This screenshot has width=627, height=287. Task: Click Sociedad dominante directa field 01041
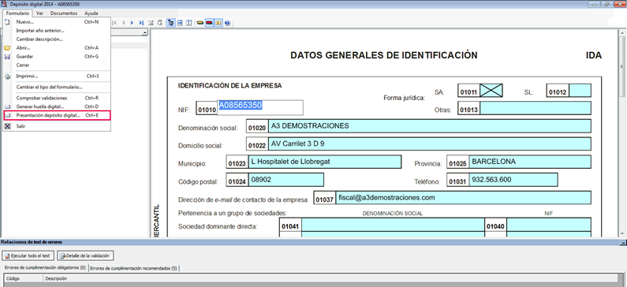coord(393,225)
